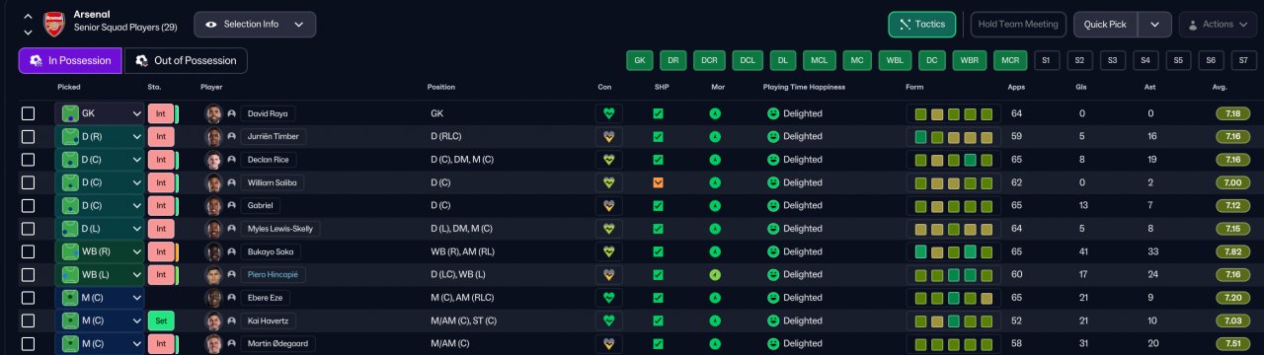The image size is (1264, 355).
Task: Tick the checkbox for Gabriel's row
Action: pos(28,205)
